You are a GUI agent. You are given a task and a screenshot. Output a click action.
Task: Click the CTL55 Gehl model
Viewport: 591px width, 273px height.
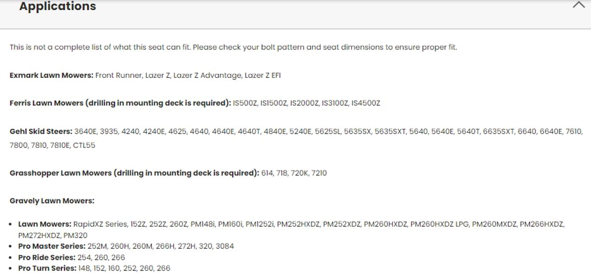84,145
